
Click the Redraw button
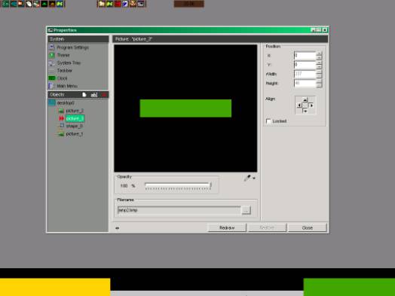227,227
